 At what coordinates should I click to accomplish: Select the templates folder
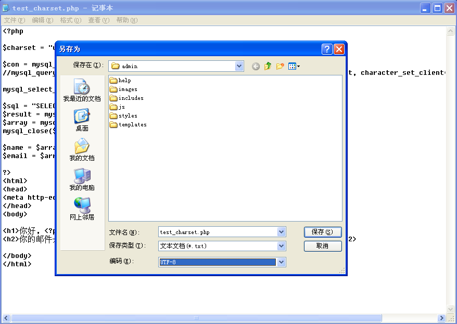coord(131,124)
